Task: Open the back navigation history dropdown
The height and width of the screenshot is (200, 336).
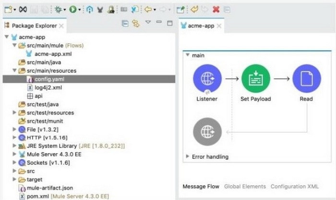Action: (x=155, y=10)
